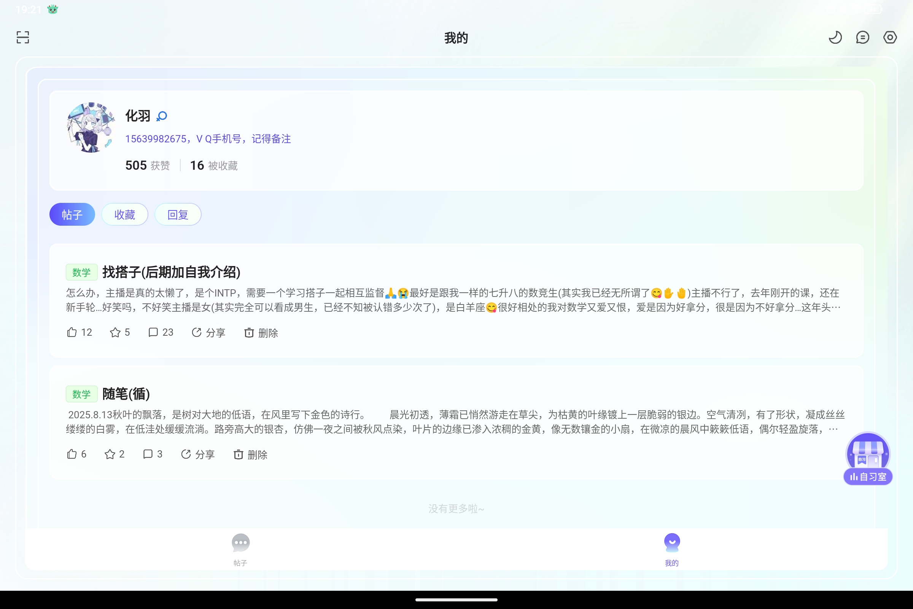Viewport: 913px width, 609px height.
Task: Tap the 19:21 clock in status bar
Action: click(28, 9)
